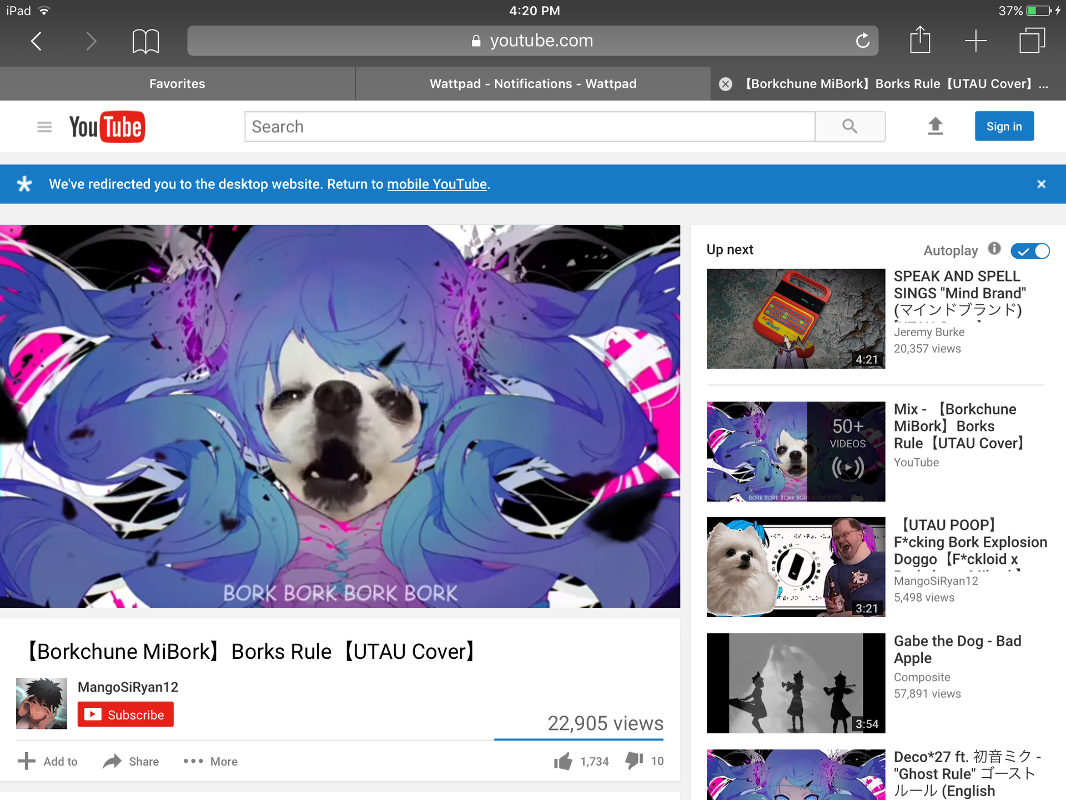The image size is (1066, 800).
Task: Click the youtube.com address bar
Action: 532,41
